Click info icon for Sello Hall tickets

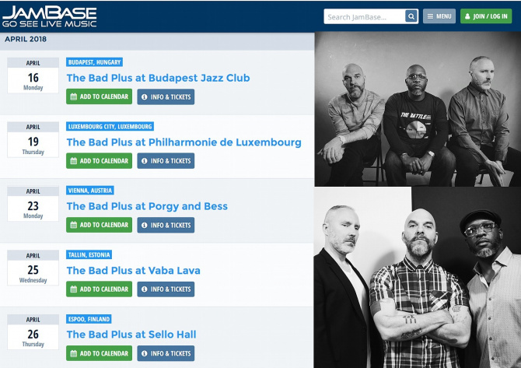pos(144,353)
